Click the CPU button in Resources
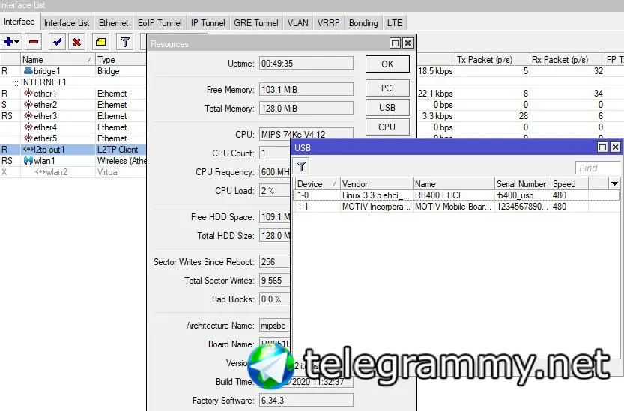This screenshot has width=624, height=411. [x=387, y=127]
